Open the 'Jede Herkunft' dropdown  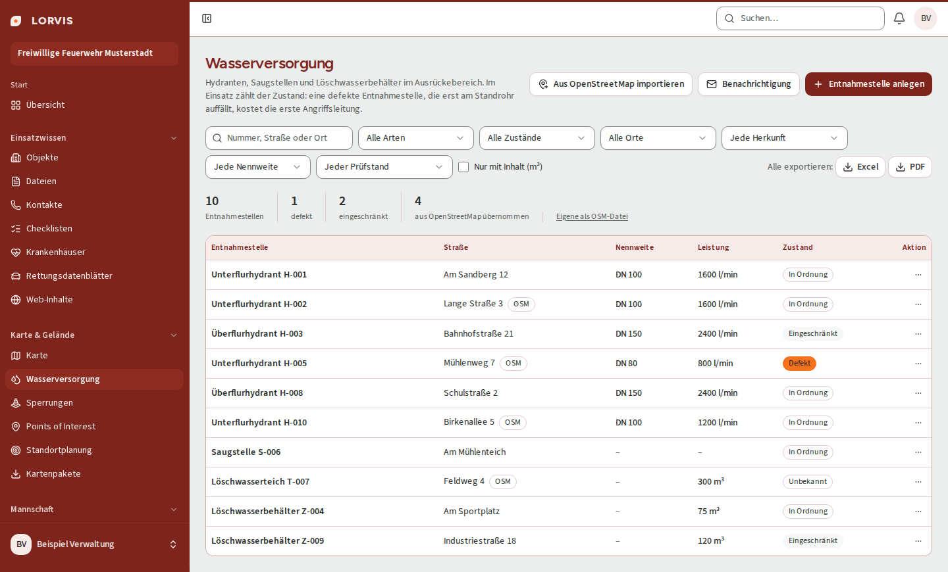(785, 138)
